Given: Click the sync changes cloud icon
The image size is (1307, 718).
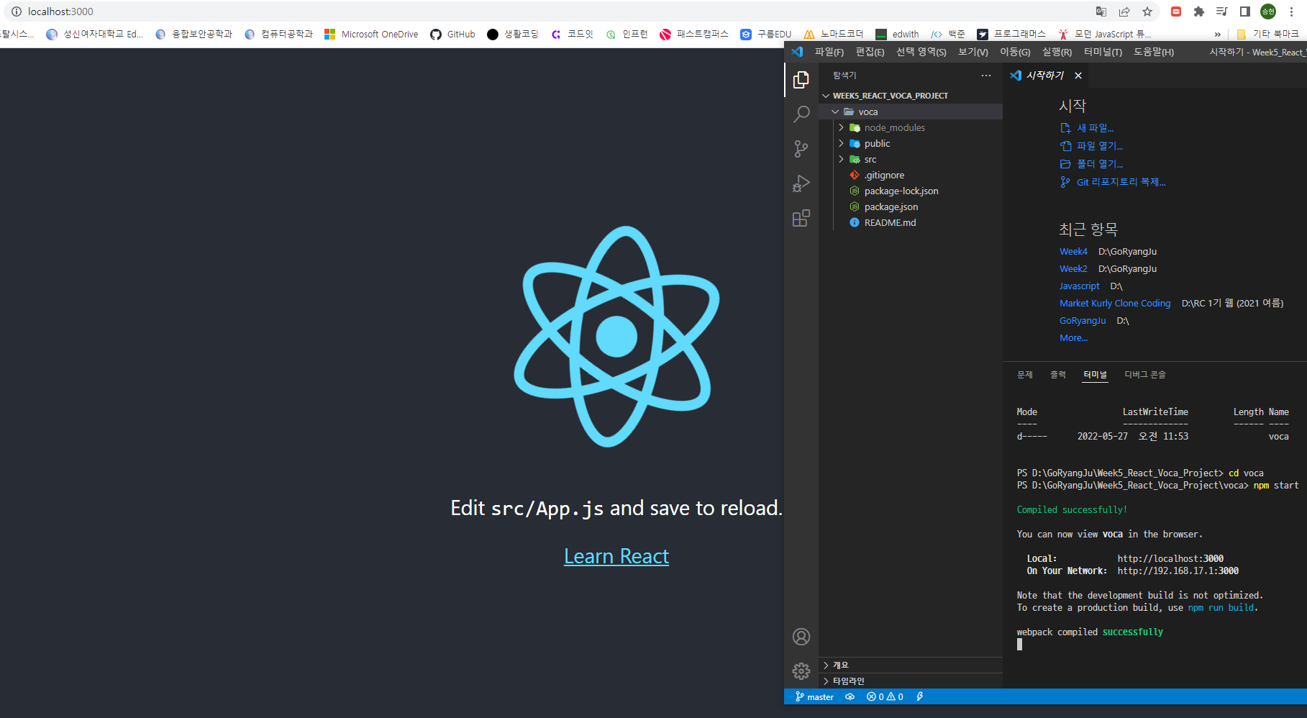Looking at the screenshot, I should [850, 696].
